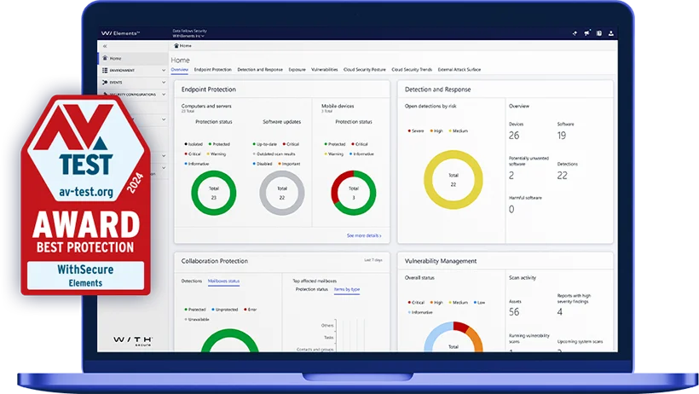Open the documentation book icon in the top bar
Screen dimensions: 699x394
click(x=598, y=33)
